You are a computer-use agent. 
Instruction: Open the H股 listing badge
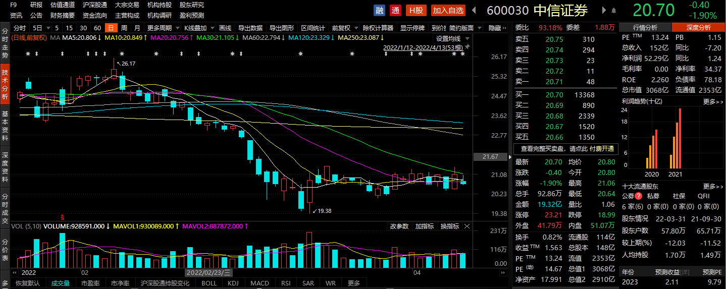point(417,10)
